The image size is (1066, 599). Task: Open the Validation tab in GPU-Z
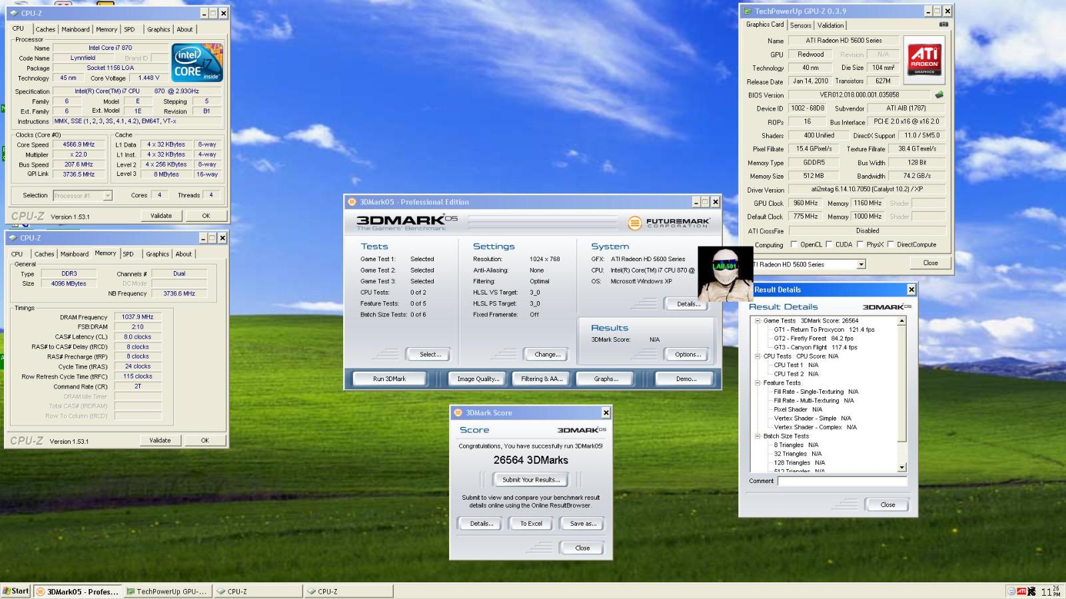[x=830, y=25]
